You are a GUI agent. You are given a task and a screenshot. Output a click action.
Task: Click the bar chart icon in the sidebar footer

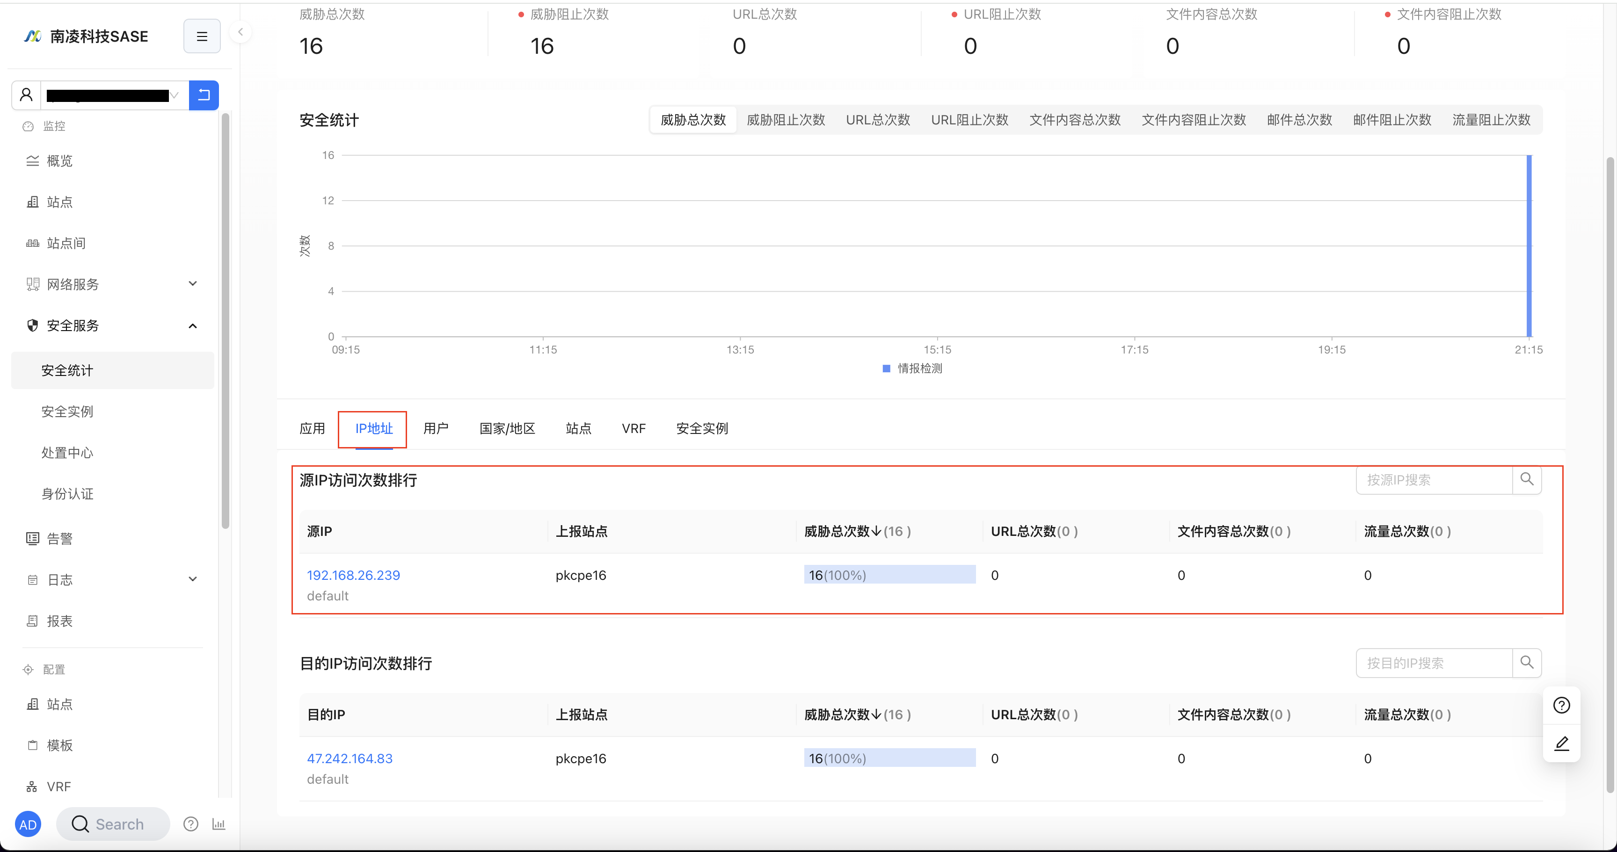[219, 824]
